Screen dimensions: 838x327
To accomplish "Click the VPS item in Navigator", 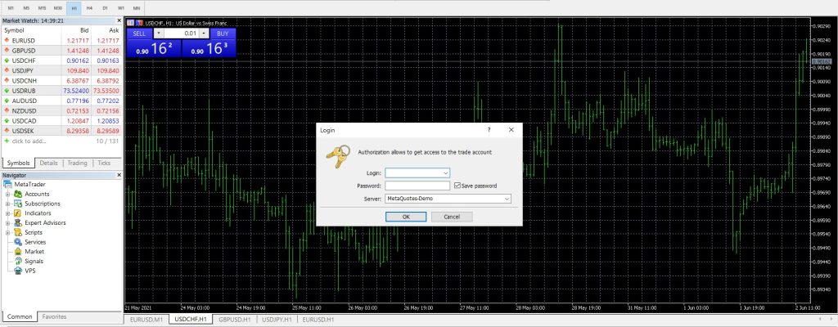I will click(x=30, y=271).
